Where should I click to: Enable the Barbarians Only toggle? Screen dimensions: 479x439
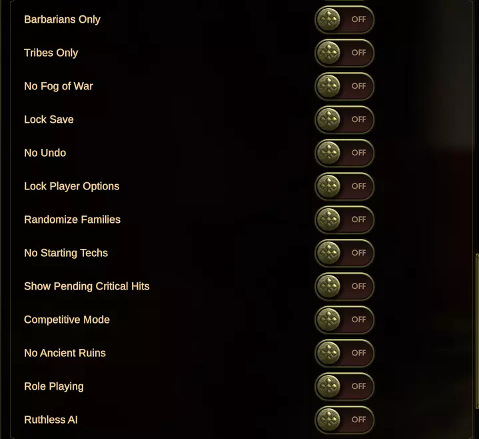click(x=344, y=19)
